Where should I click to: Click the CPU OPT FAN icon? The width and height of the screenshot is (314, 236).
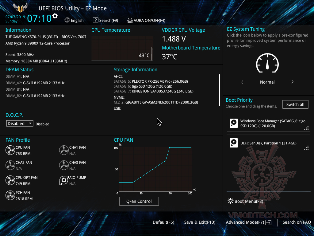[x=10, y=180]
